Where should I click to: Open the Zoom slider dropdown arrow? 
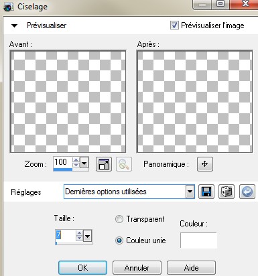coord(84,163)
